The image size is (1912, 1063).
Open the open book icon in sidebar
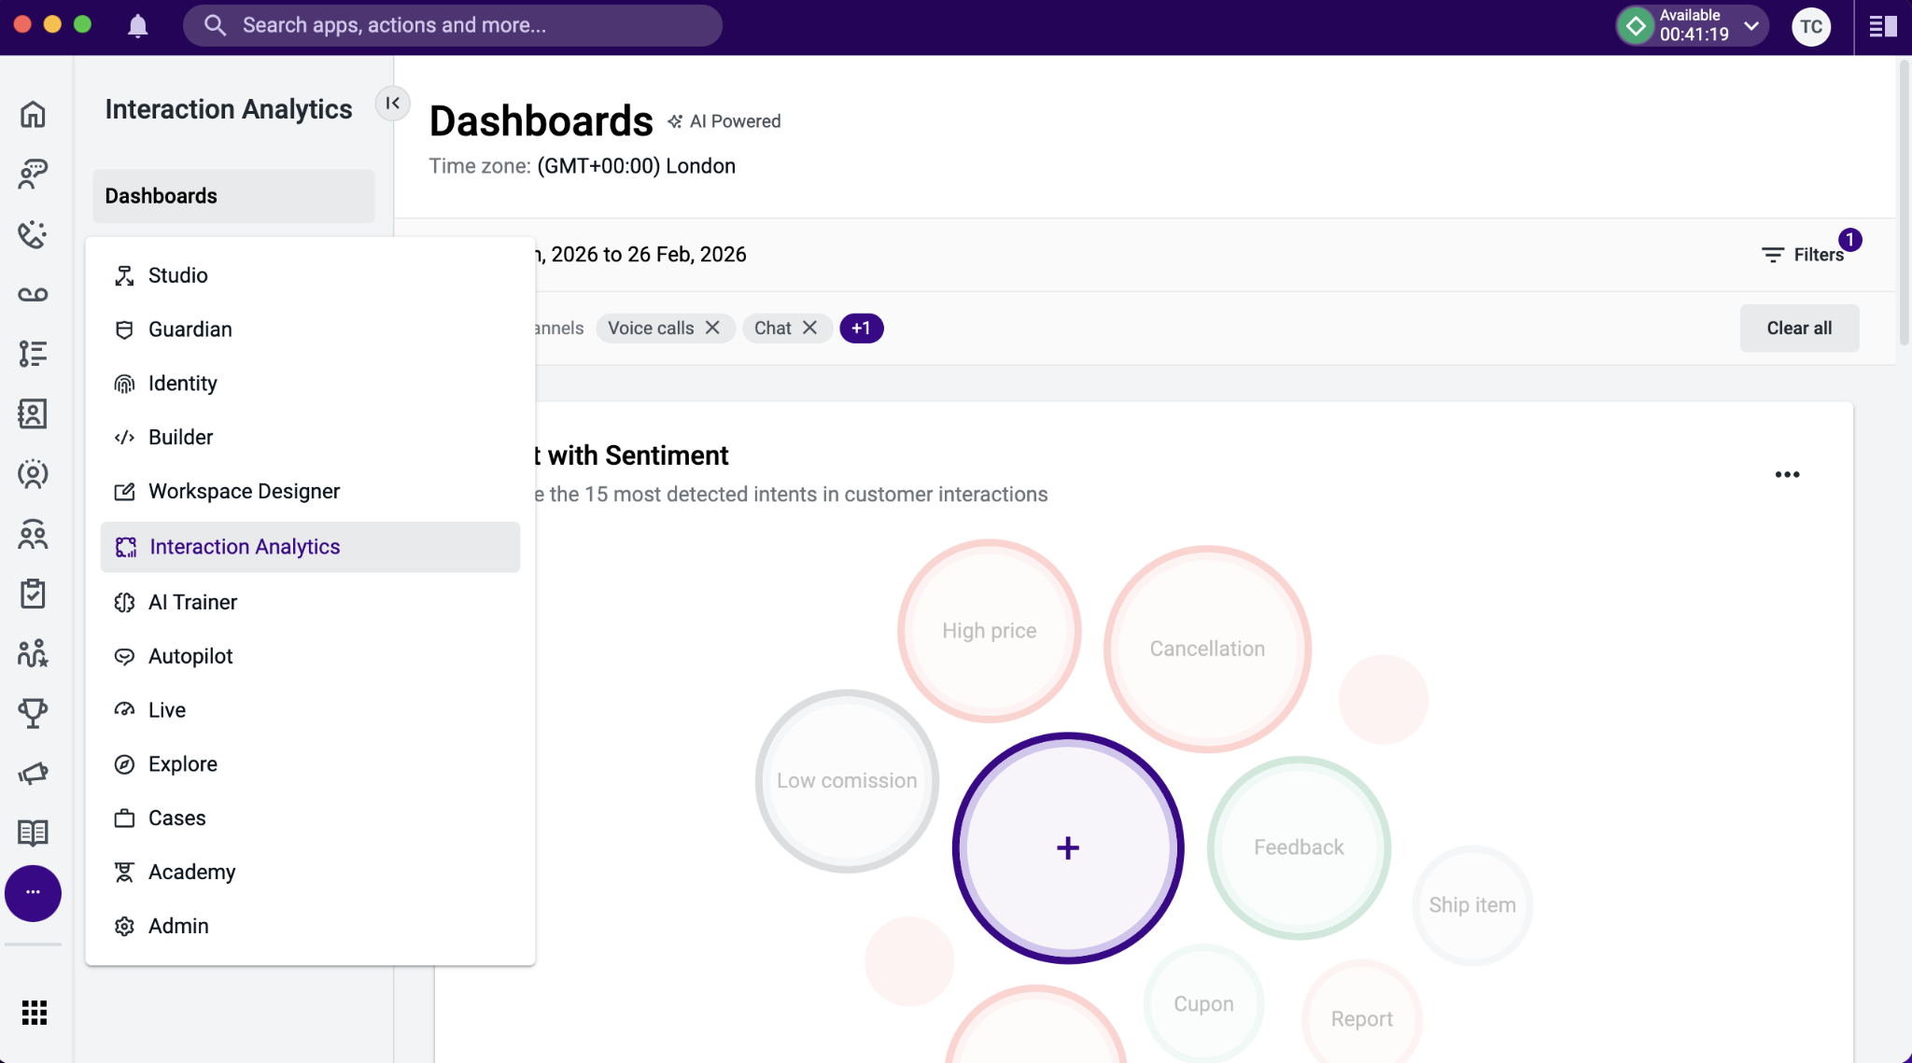coord(33,832)
